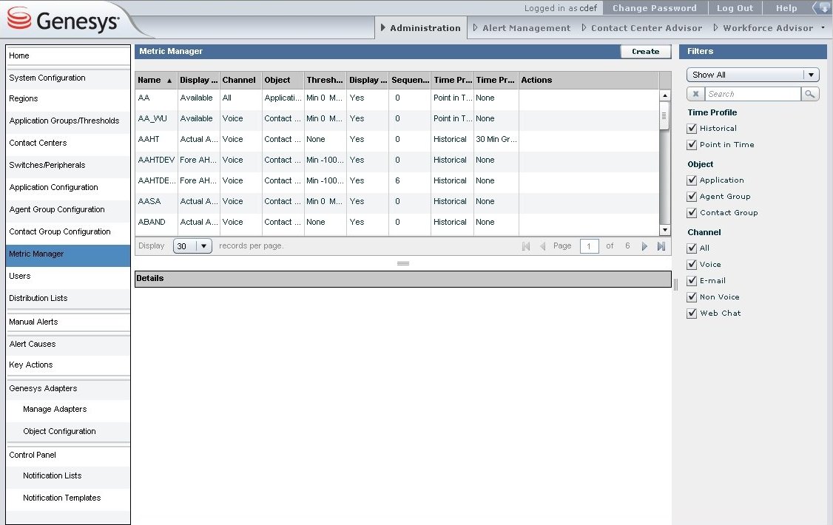
Task: Open Key Actions page
Action: click(68, 365)
